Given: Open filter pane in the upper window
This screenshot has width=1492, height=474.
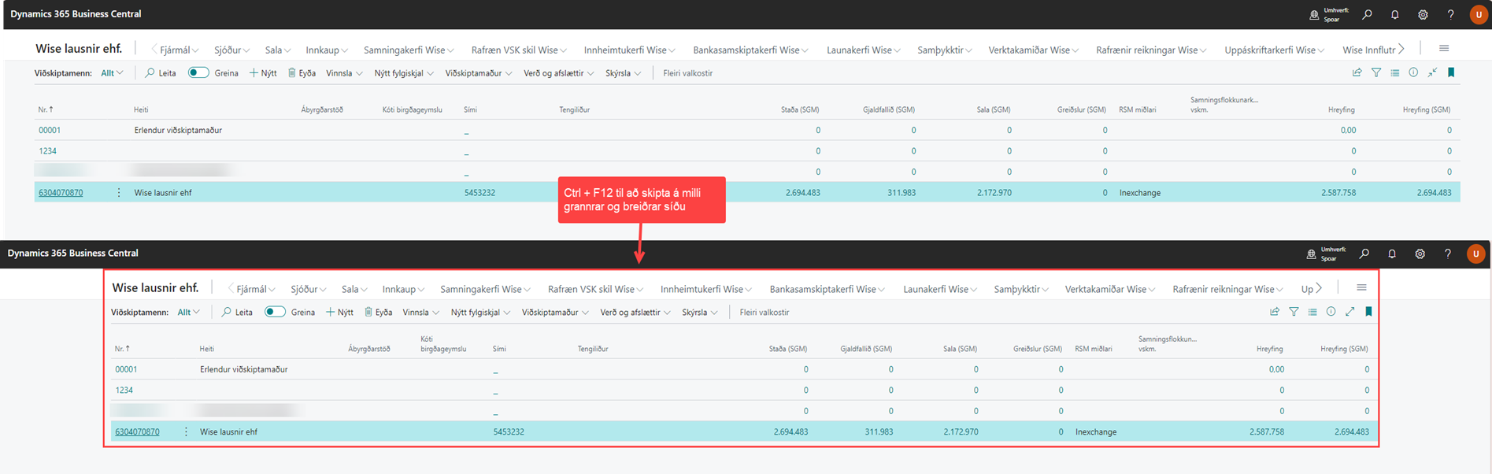Looking at the screenshot, I should [x=1376, y=72].
